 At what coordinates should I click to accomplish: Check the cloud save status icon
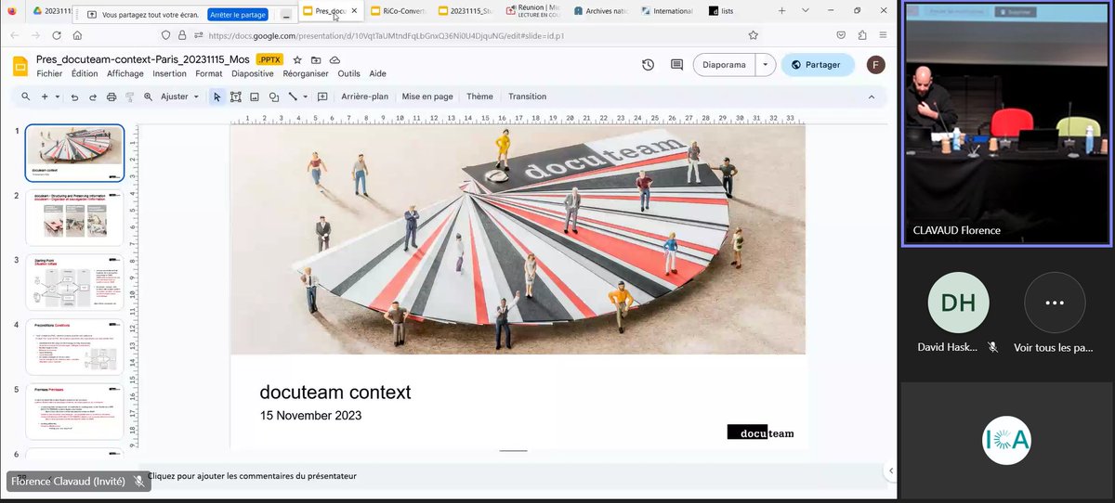334,58
